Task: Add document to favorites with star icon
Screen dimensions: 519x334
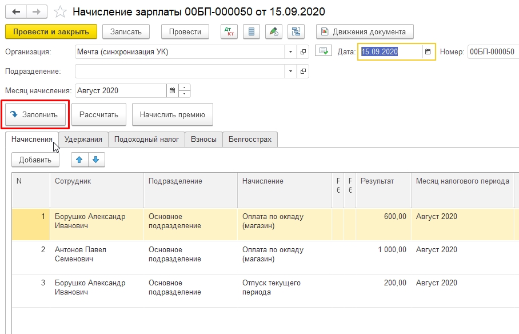Action: (60, 12)
